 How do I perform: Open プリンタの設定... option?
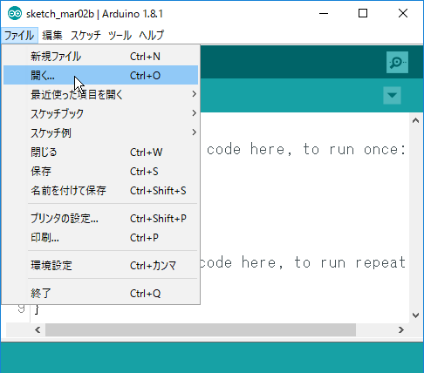point(100,218)
